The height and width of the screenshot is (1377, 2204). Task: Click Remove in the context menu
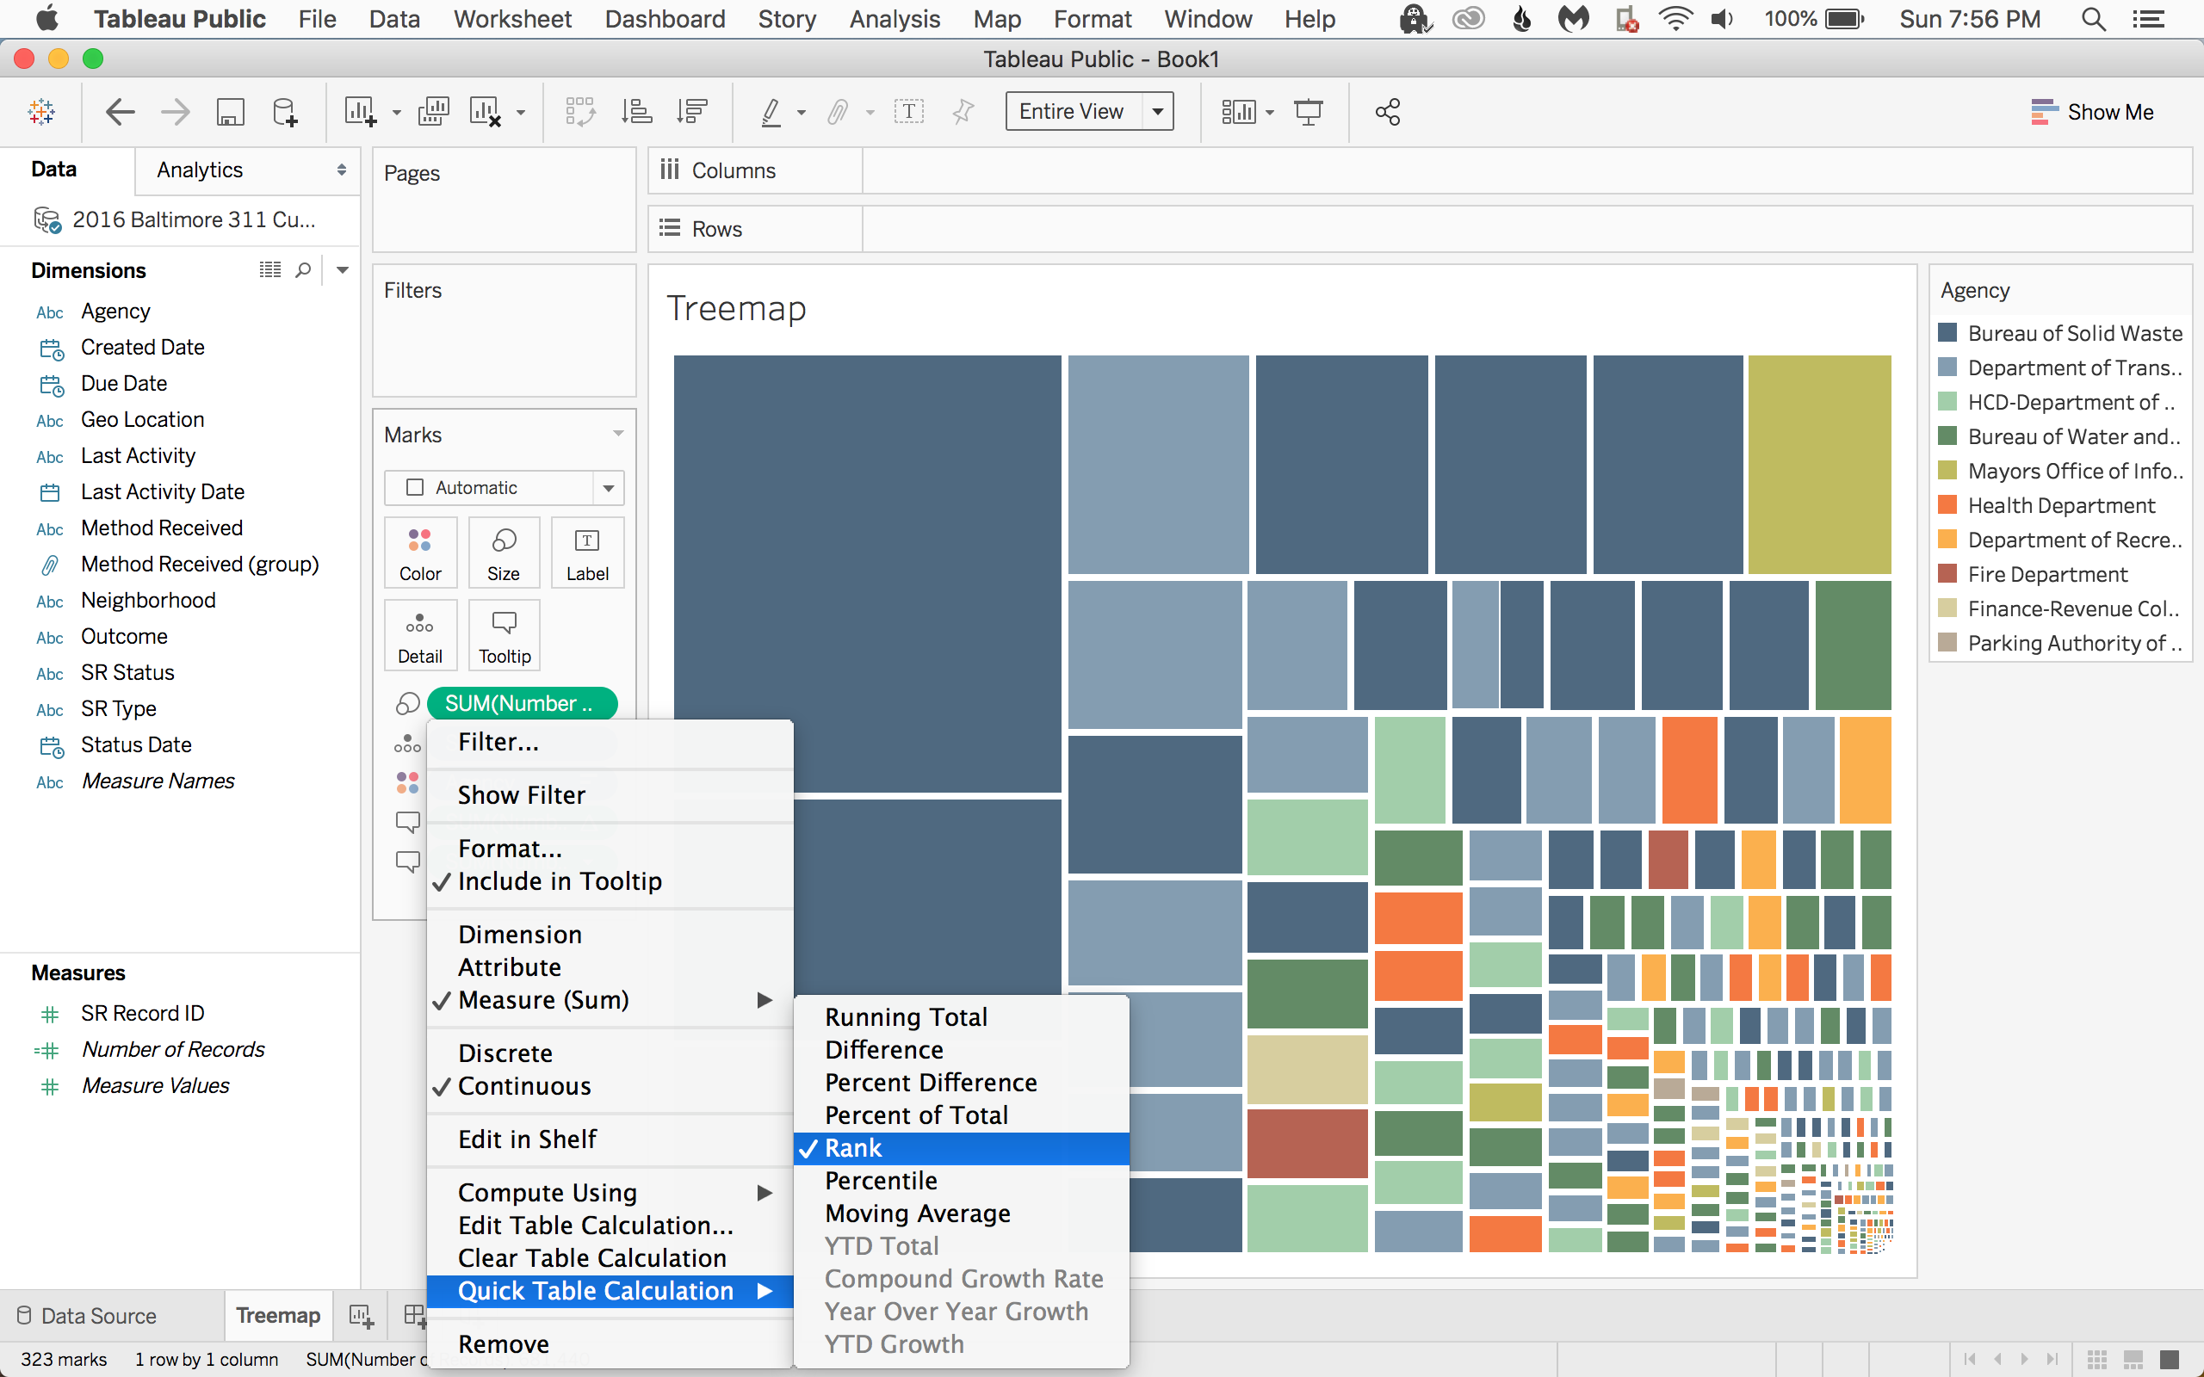pyautogui.click(x=610, y=1345)
